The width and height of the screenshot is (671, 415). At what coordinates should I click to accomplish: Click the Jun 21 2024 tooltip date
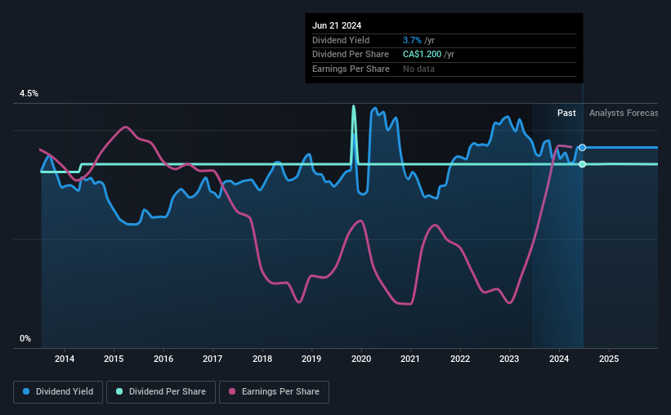pyautogui.click(x=337, y=25)
